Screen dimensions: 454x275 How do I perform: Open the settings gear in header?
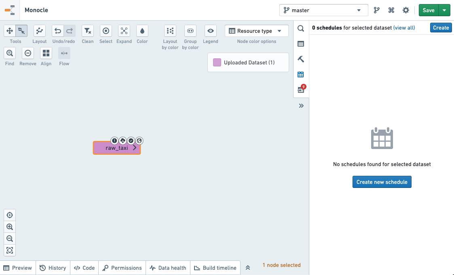pyautogui.click(x=406, y=10)
